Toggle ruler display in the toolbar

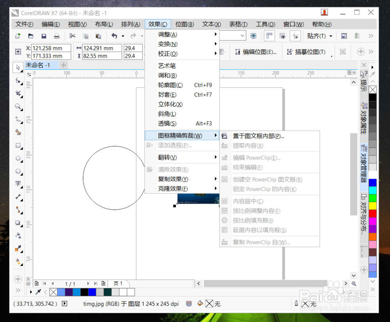[269, 36]
